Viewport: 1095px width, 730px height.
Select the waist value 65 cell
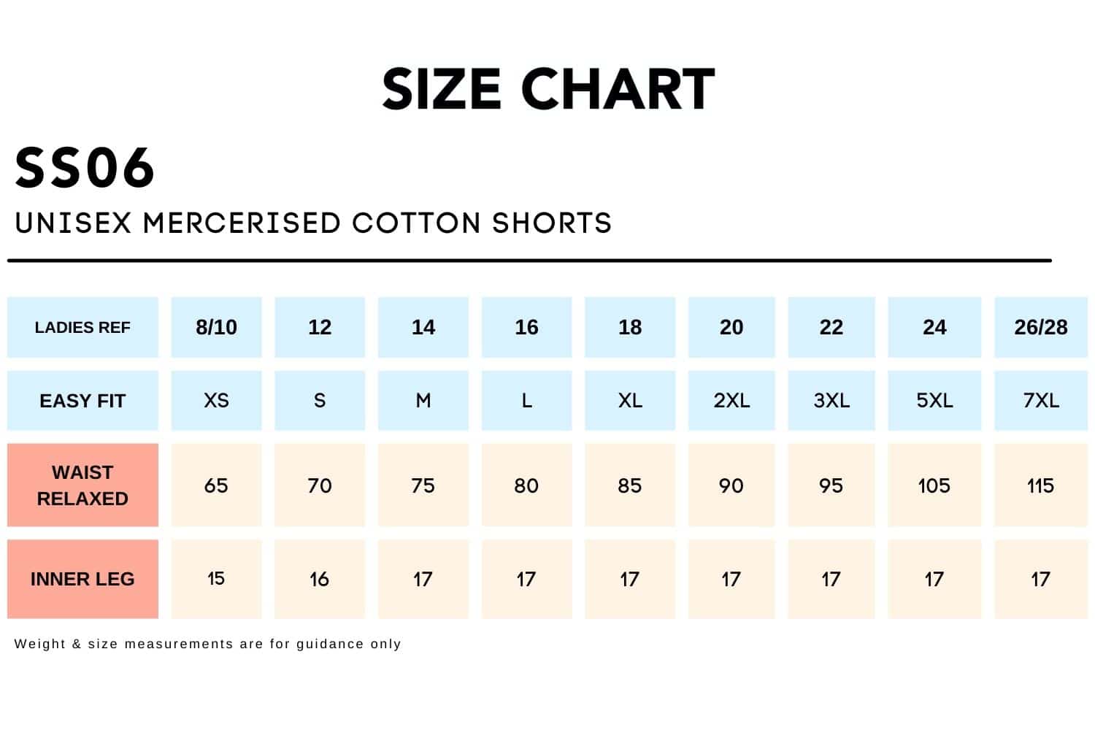pyautogui.click(x=216, y=485)
